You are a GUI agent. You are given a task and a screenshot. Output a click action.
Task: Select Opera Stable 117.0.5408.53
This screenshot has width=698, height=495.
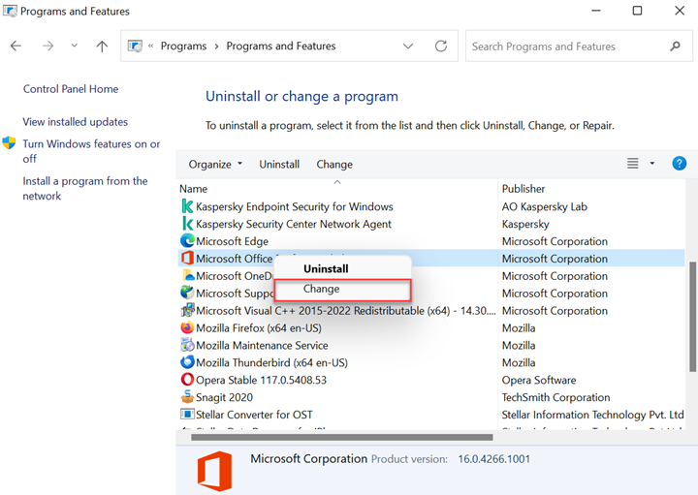point(261,380)
